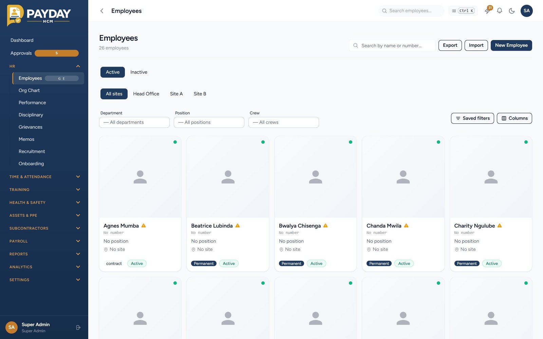Click Agnes Mumba's placeholder avatar
This screenshot has height=339, width=543.
pyautogui.click(x=140, y=177)
